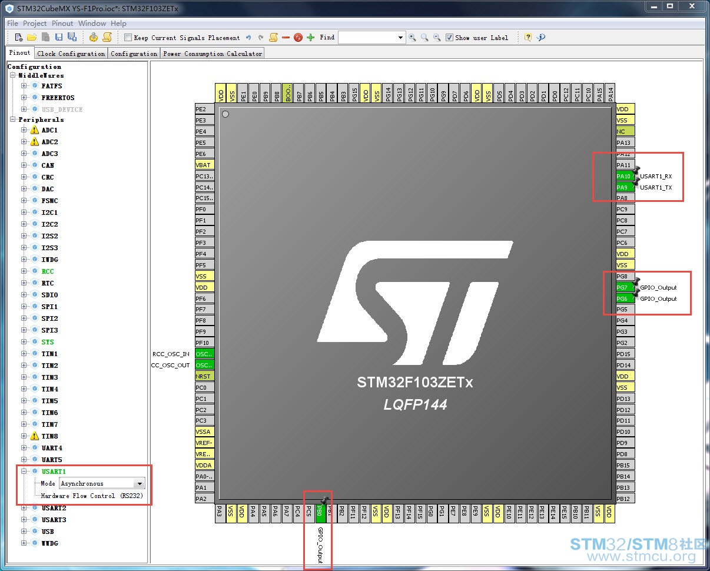Open the Project menu

click(35, 24)
